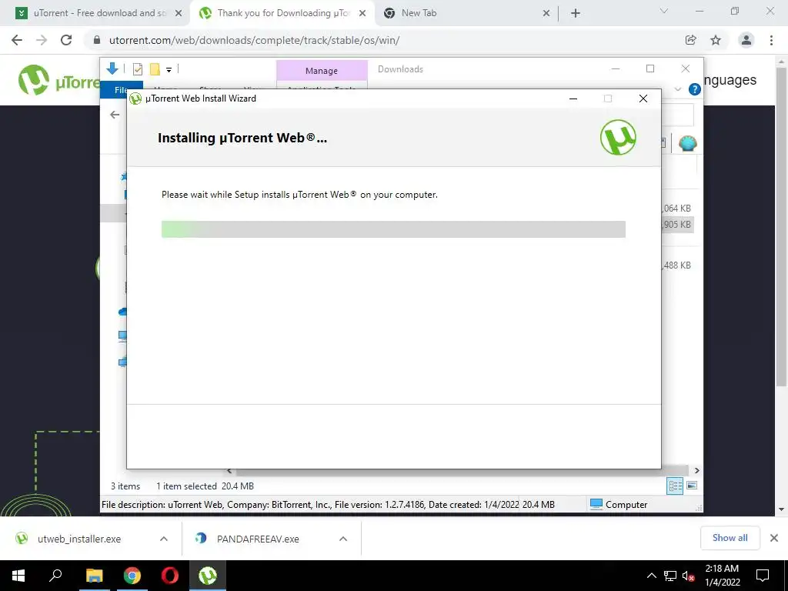Click Explorer back arrow
The width and height of the screenshot is (788, 591).
[115, 115]
